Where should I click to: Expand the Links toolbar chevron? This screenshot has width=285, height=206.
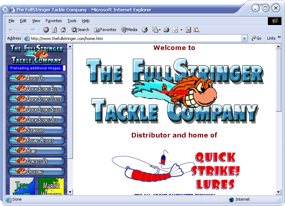[279, 37]
